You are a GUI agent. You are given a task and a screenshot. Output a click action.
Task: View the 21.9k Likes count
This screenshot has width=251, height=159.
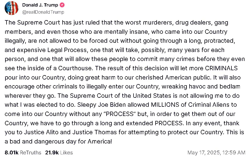click(x=52, y=152)
